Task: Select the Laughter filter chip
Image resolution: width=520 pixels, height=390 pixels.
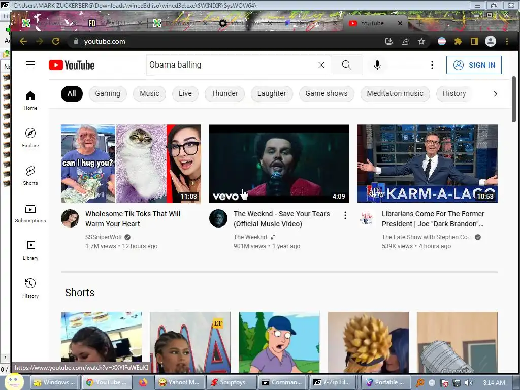Action: coord(272,93)
